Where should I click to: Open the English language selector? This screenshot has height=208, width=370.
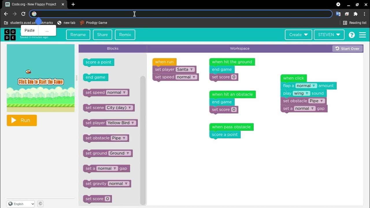pos(21,204)
